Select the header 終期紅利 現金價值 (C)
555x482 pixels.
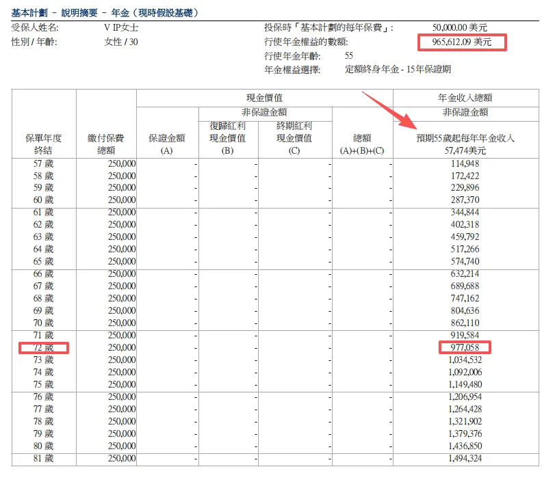pos(294,138)
